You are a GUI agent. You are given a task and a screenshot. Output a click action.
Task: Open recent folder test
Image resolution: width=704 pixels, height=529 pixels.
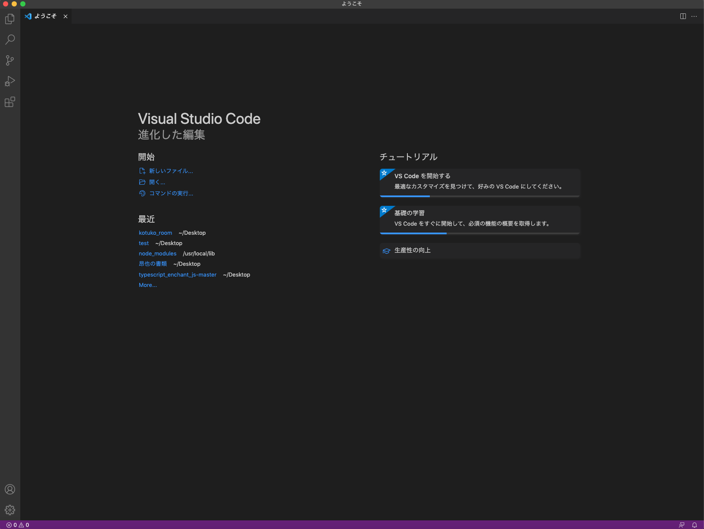tap(144, 243)
